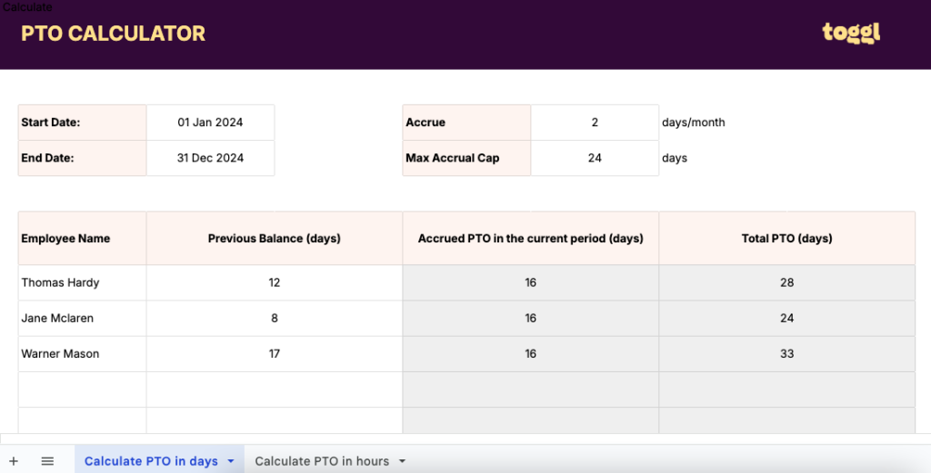Select the PTO CALCULATOR title text
This screenshot has height=473, width=931.
pyautogui.click(x=114, y=34)
